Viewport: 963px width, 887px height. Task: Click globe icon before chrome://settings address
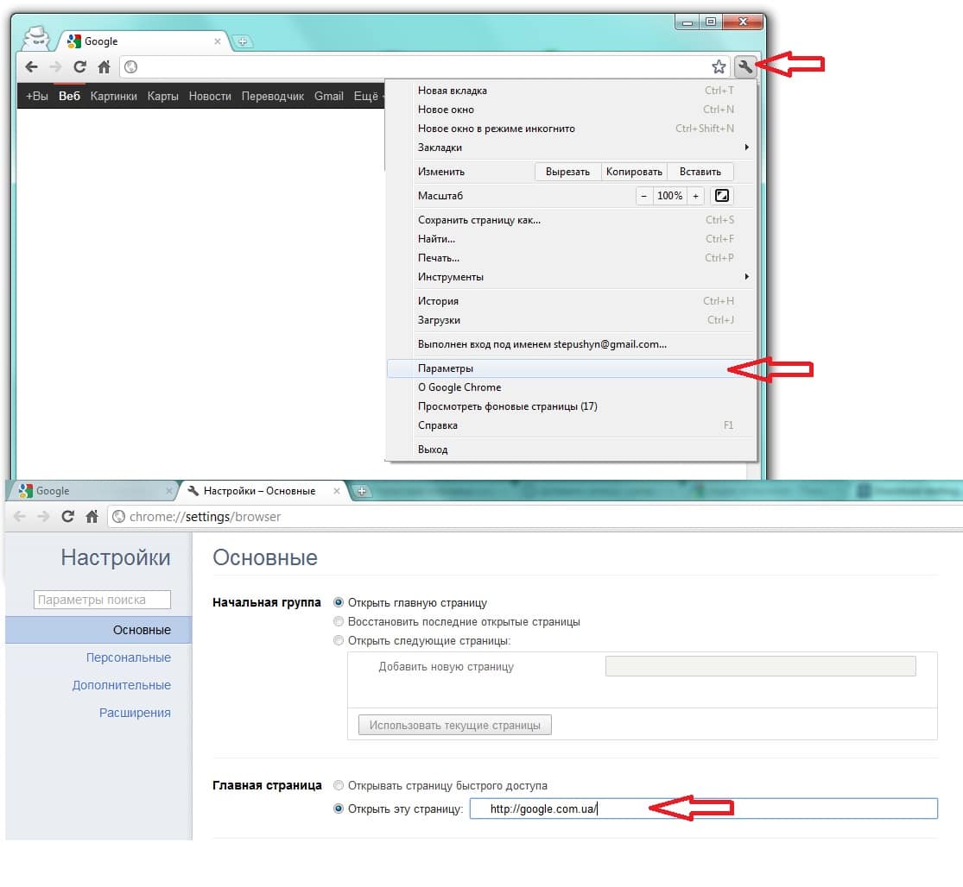pyautogui.click(x=118, y=517)
